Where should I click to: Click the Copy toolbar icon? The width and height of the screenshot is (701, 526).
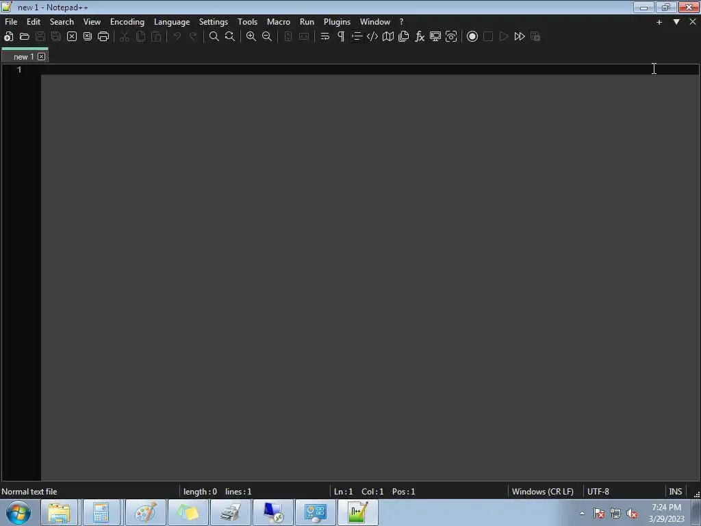pos(140,37)
